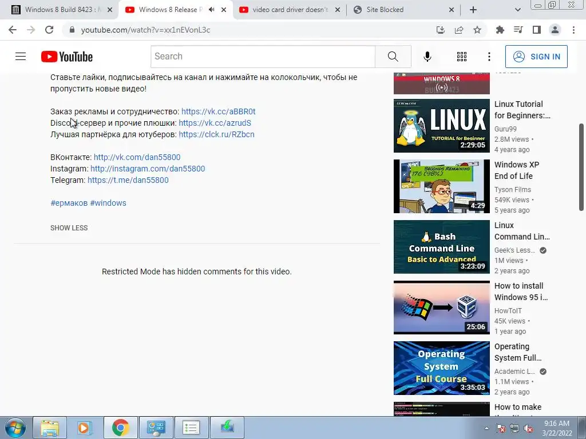
Task: View site information via lock icon
Action: pos(72,30)
